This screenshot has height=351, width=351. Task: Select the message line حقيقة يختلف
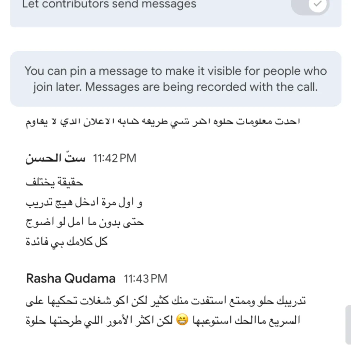pos(54,182)
